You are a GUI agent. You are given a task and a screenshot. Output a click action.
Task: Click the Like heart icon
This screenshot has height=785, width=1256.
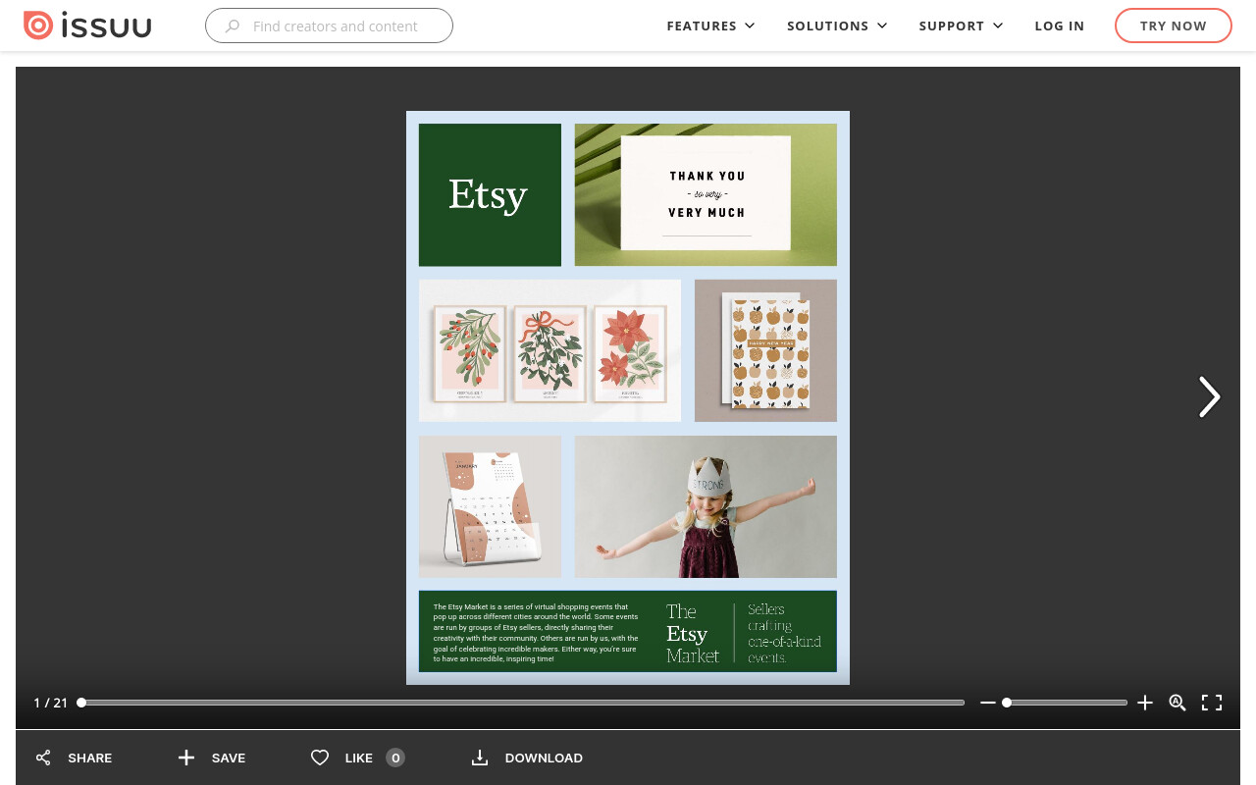pyautogui.click(x=319, y=758)
